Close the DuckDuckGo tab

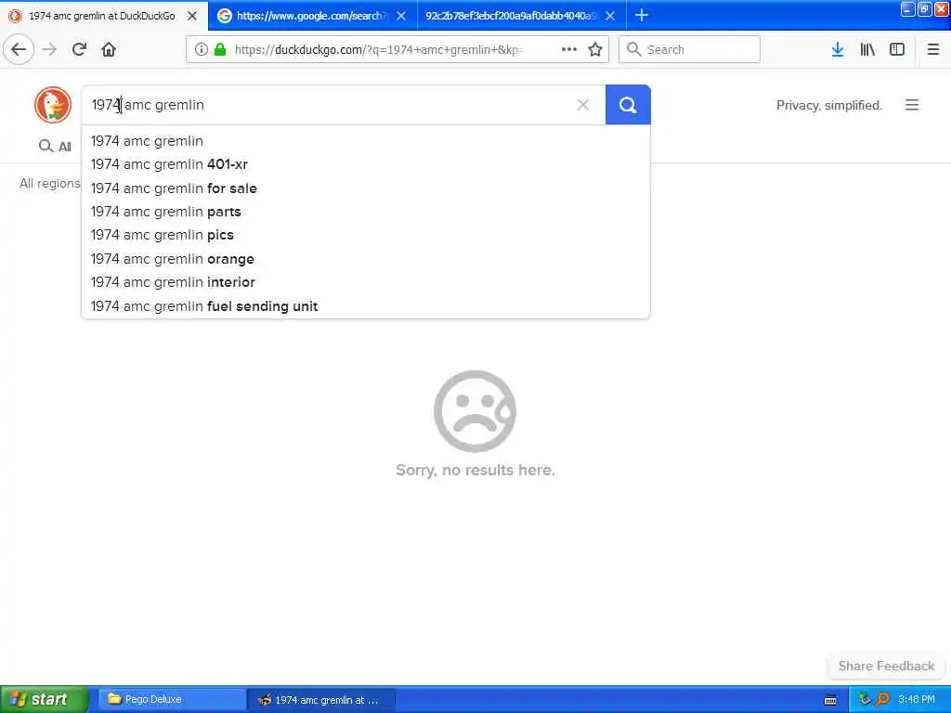click(x=192, y=16)
